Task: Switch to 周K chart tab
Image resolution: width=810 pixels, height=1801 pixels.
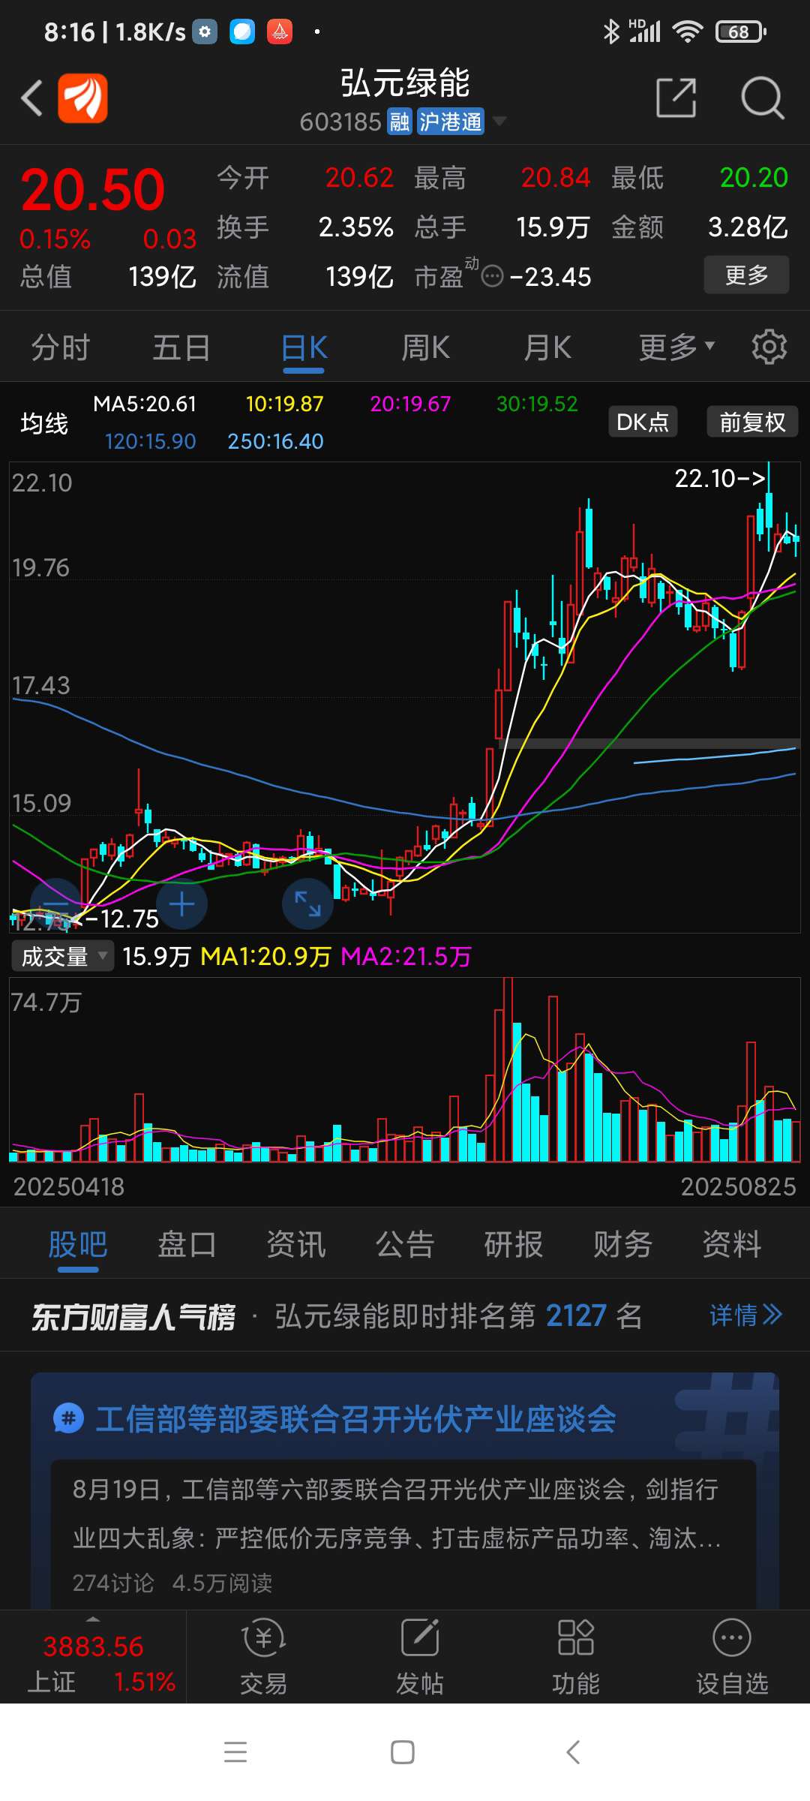Action: [x=425, y=347]
